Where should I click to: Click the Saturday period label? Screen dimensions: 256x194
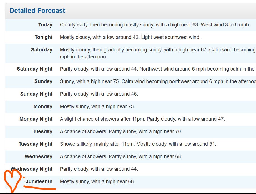tap(42, 50)
